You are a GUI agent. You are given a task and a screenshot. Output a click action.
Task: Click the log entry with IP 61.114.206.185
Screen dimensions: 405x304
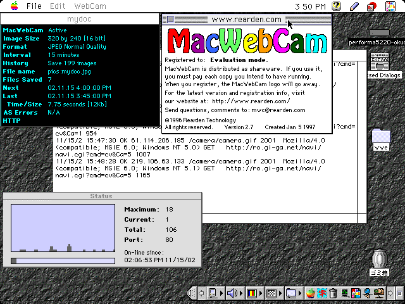[190, 148]
